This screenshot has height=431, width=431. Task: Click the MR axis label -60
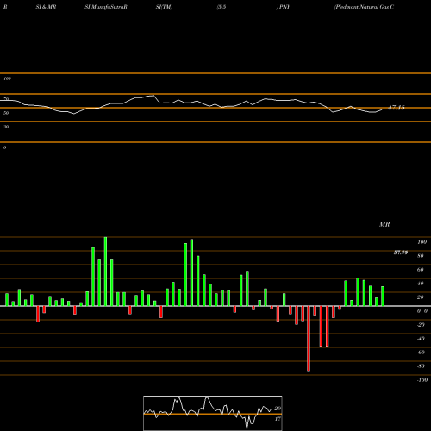pyautogui.click(x=421, y=353)
